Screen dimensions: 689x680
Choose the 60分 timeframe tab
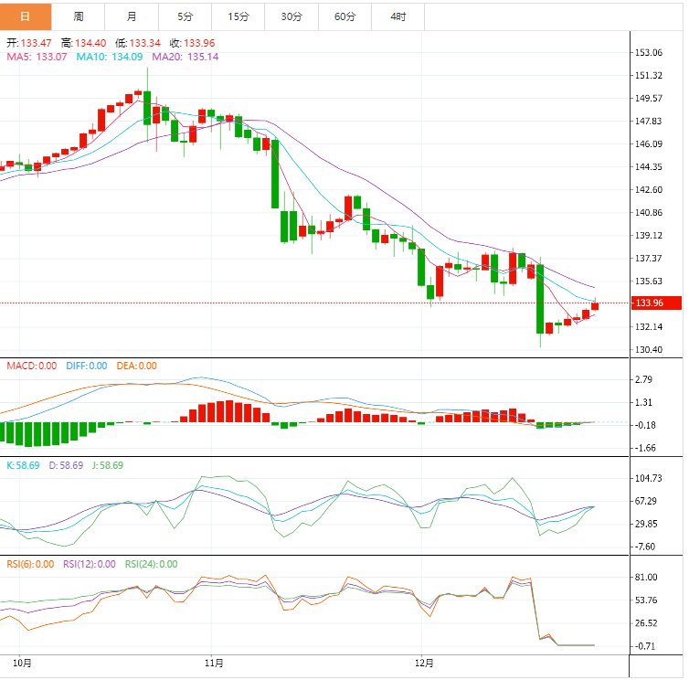click(x=344, y=16)
